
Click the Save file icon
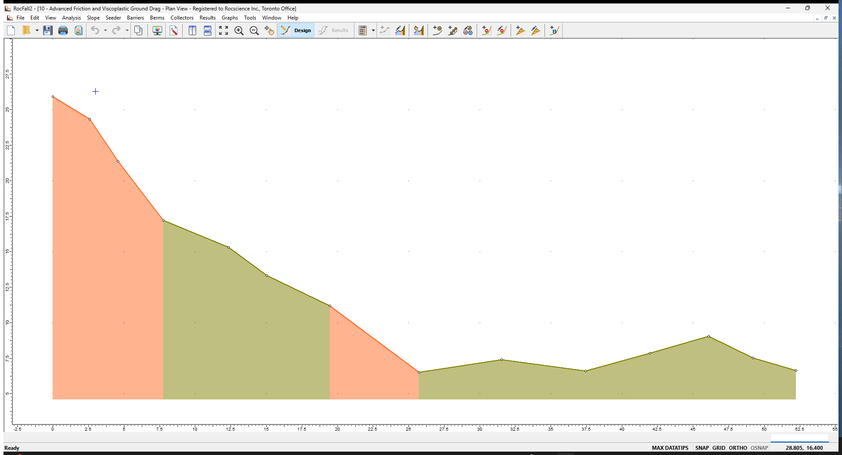tap(48, 30)
